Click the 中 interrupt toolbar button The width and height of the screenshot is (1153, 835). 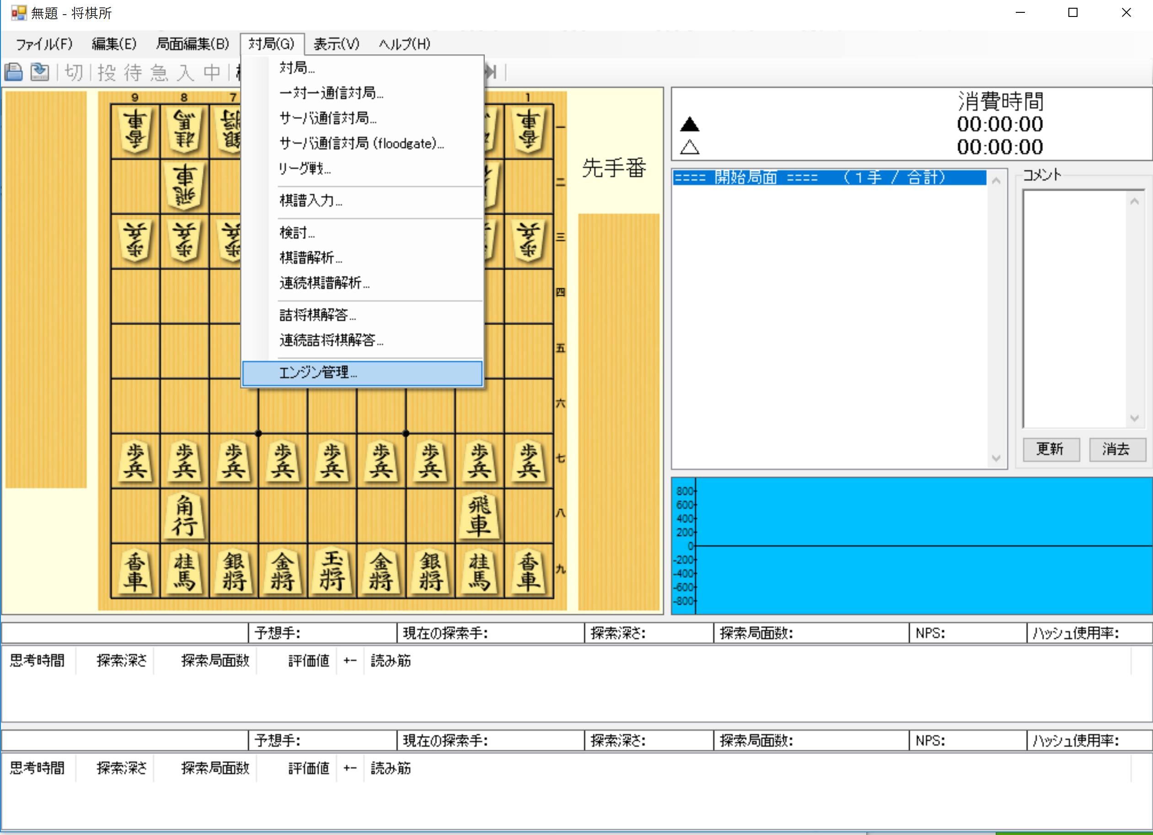[x=212, y=73]
